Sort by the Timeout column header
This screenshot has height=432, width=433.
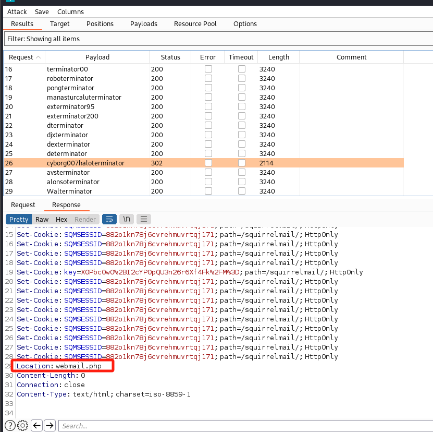click(241, 57)
